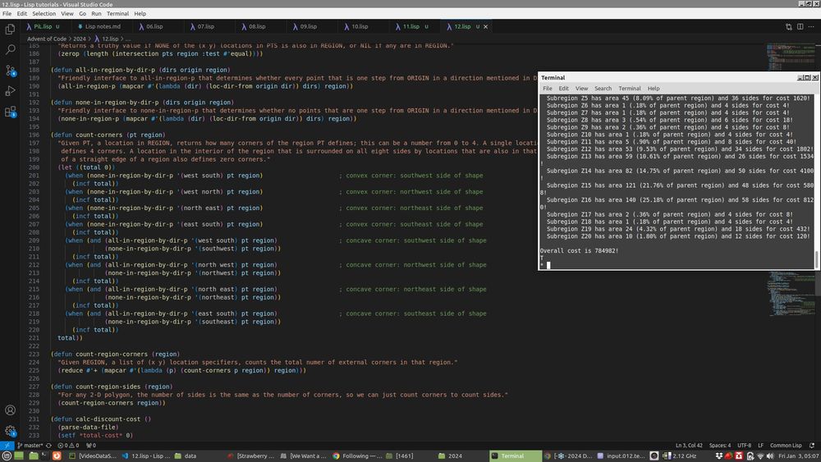821x462 pixels.
Task: Open the Selection menu in VS Code
Action: click(44, 14)
